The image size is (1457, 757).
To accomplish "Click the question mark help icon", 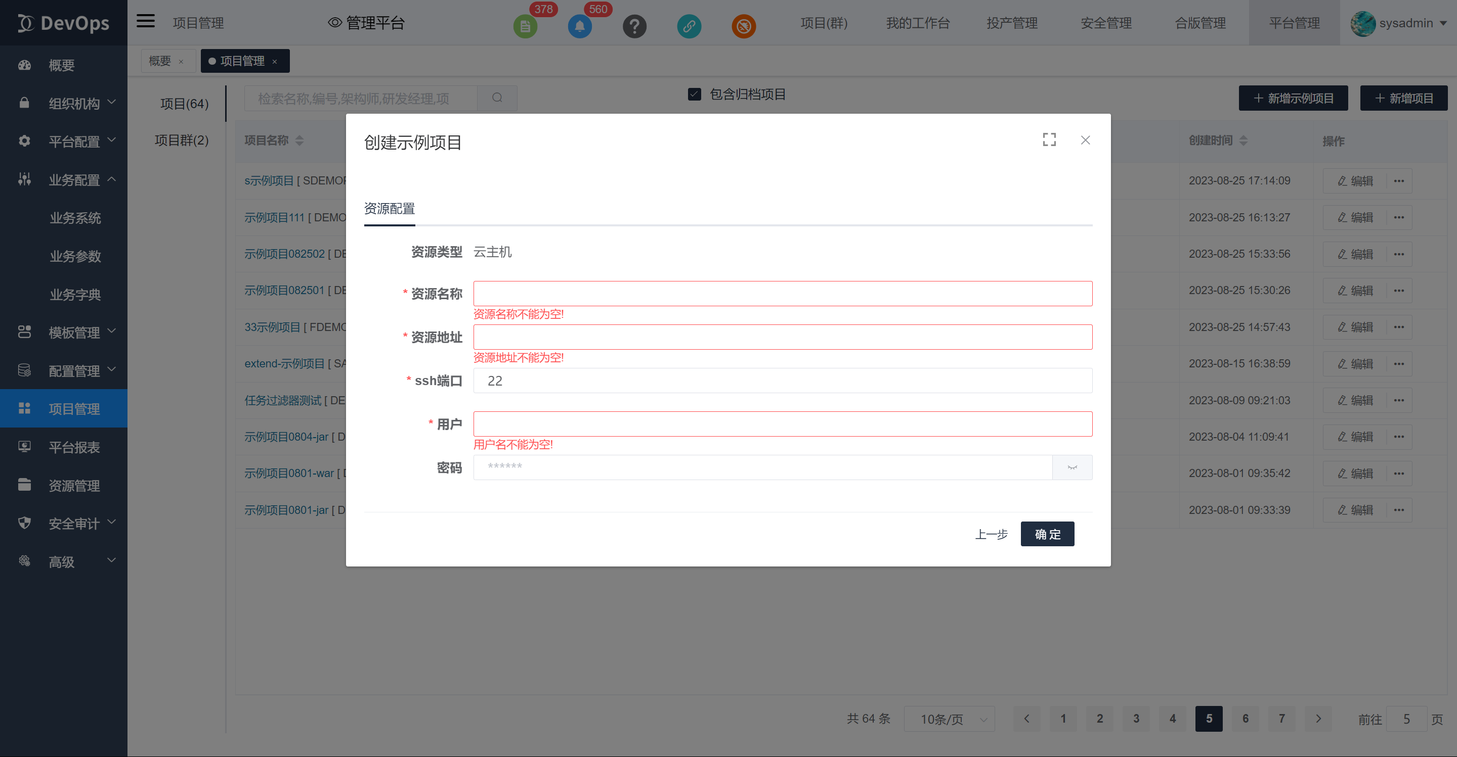I will 634,26.
